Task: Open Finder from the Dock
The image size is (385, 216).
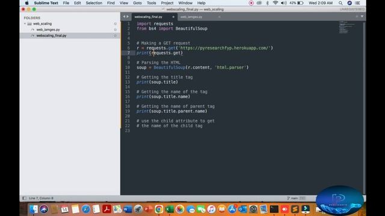Action: pyautogui.click(x=34, y=209)
